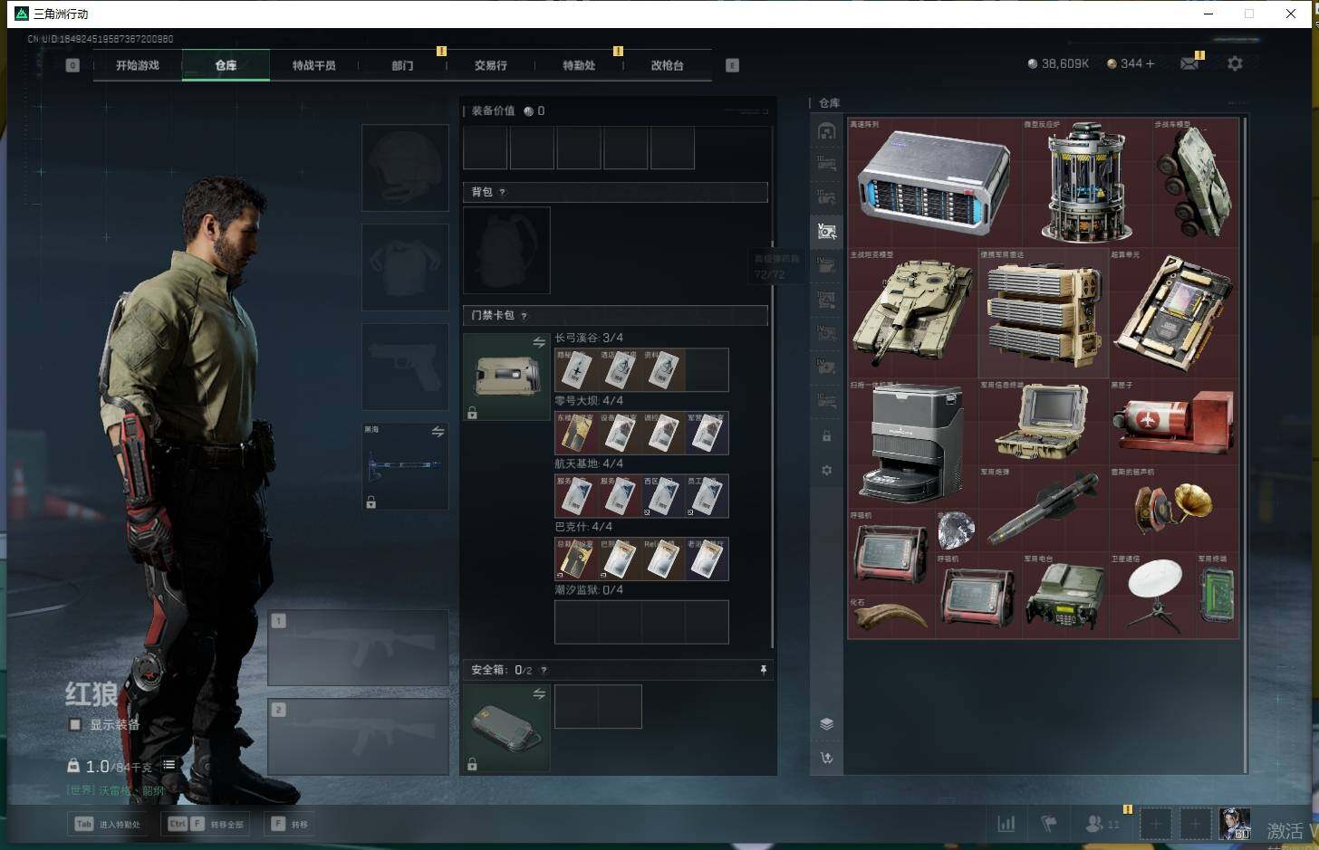Open the mail inbox envelope icon
This screenshot has width=1319, height=850.
click(1189, 63)
